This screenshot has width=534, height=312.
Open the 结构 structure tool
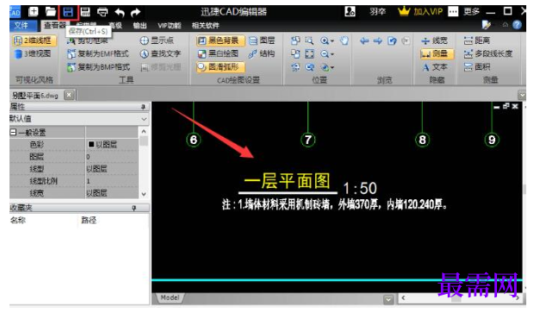262,53
